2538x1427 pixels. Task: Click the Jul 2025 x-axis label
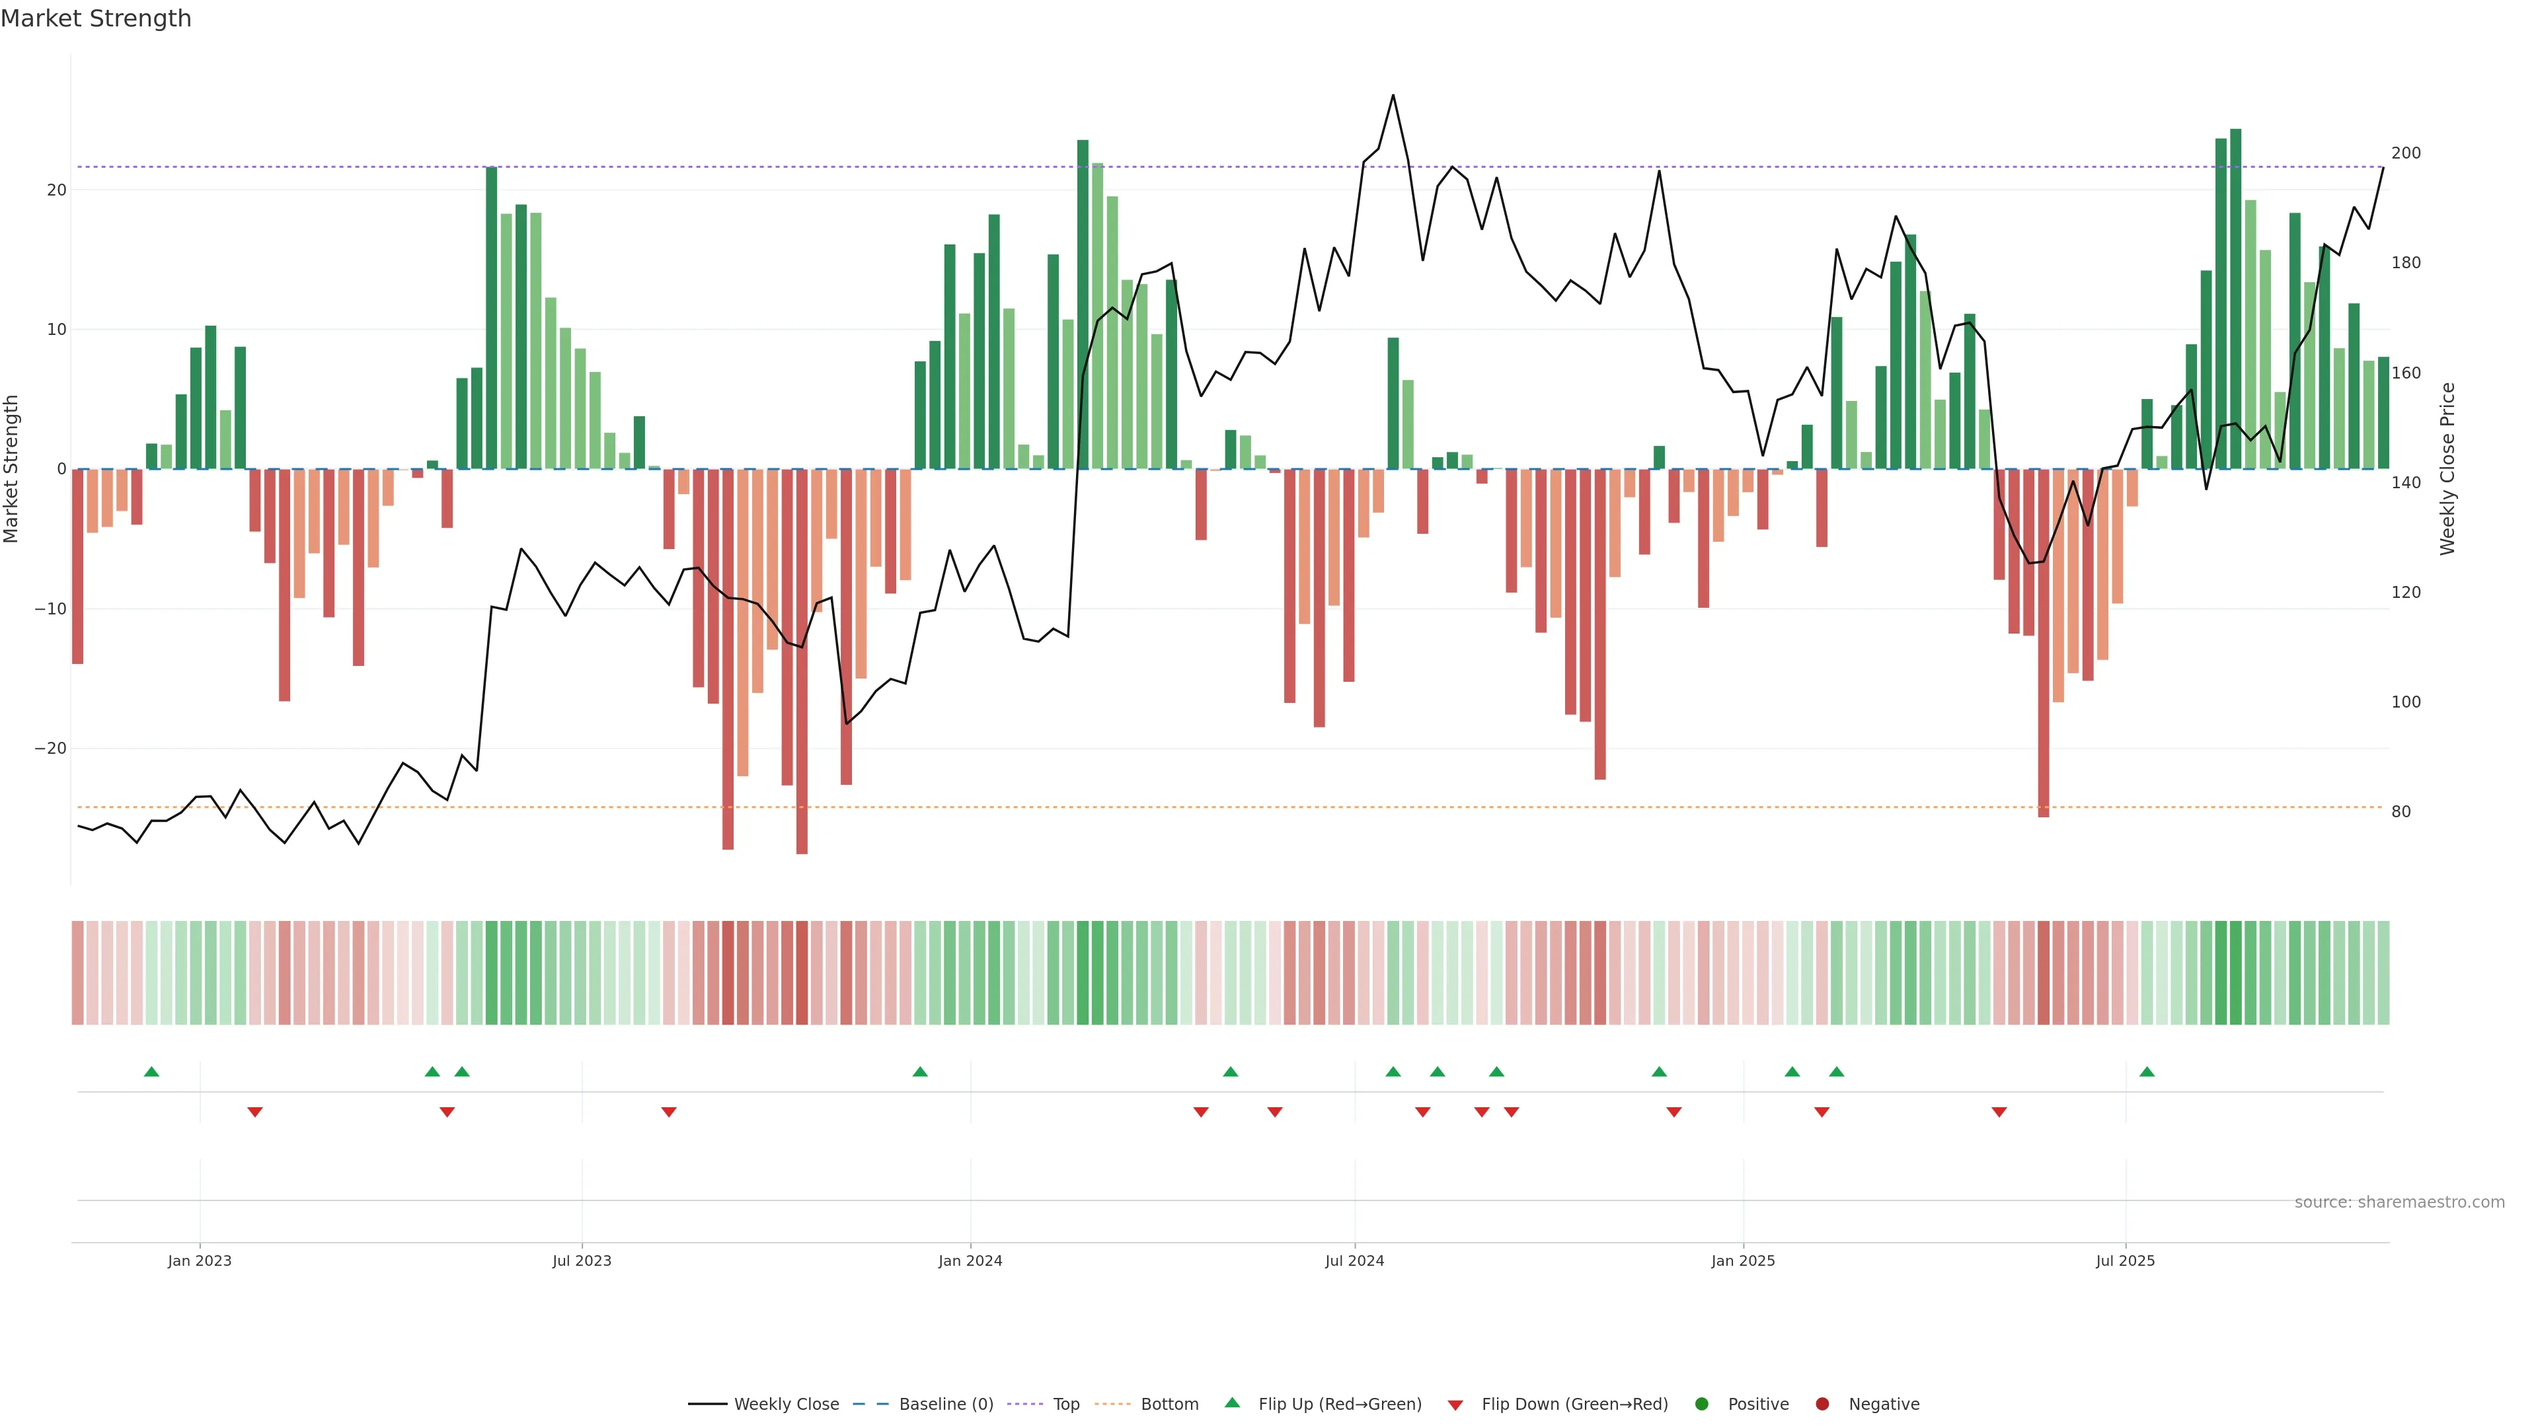point(2125,1261)
